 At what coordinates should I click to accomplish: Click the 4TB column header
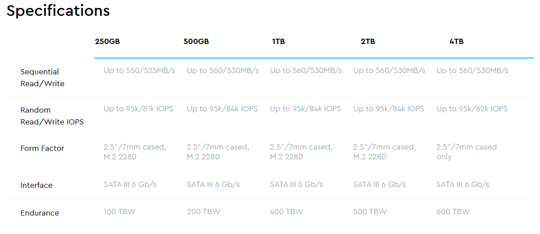pyautogui.click(x=456, y=42)
